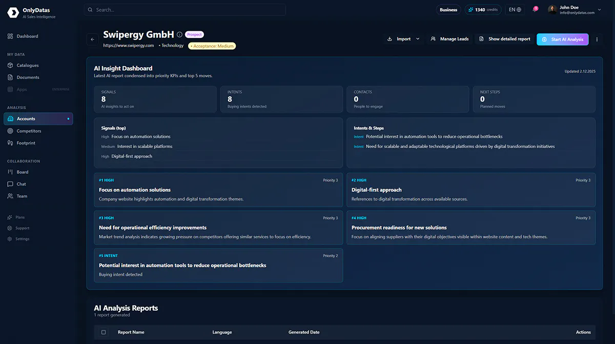The height and width of the screenshot is (344, 615).
Task: Select Accounts in the Analysis section
Action: point(38,119)
